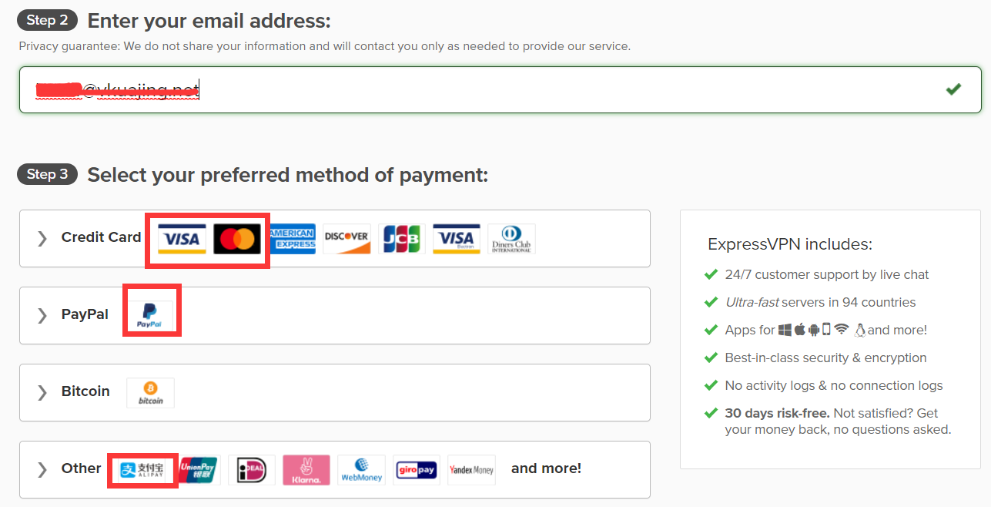Click the "and more!" payment text

click(546, 468)
